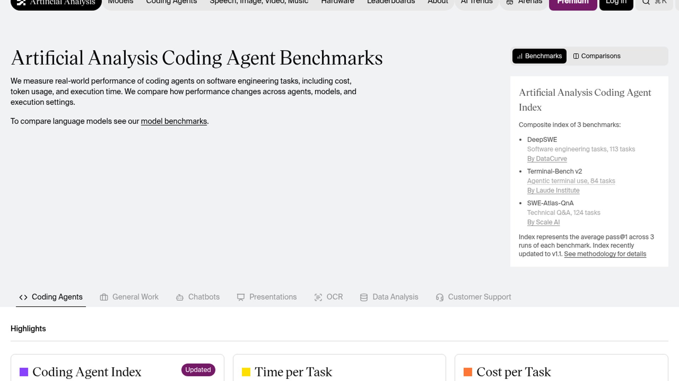This screenshot has width=679, height=381.
Task: Select the Data Analysis tab
Action: (x=389, y=297)
